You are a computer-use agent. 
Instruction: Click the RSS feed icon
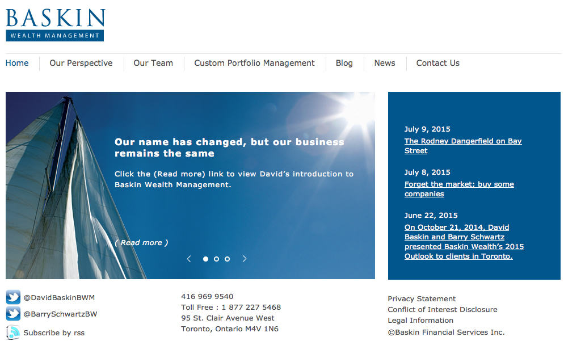point(13,332)
